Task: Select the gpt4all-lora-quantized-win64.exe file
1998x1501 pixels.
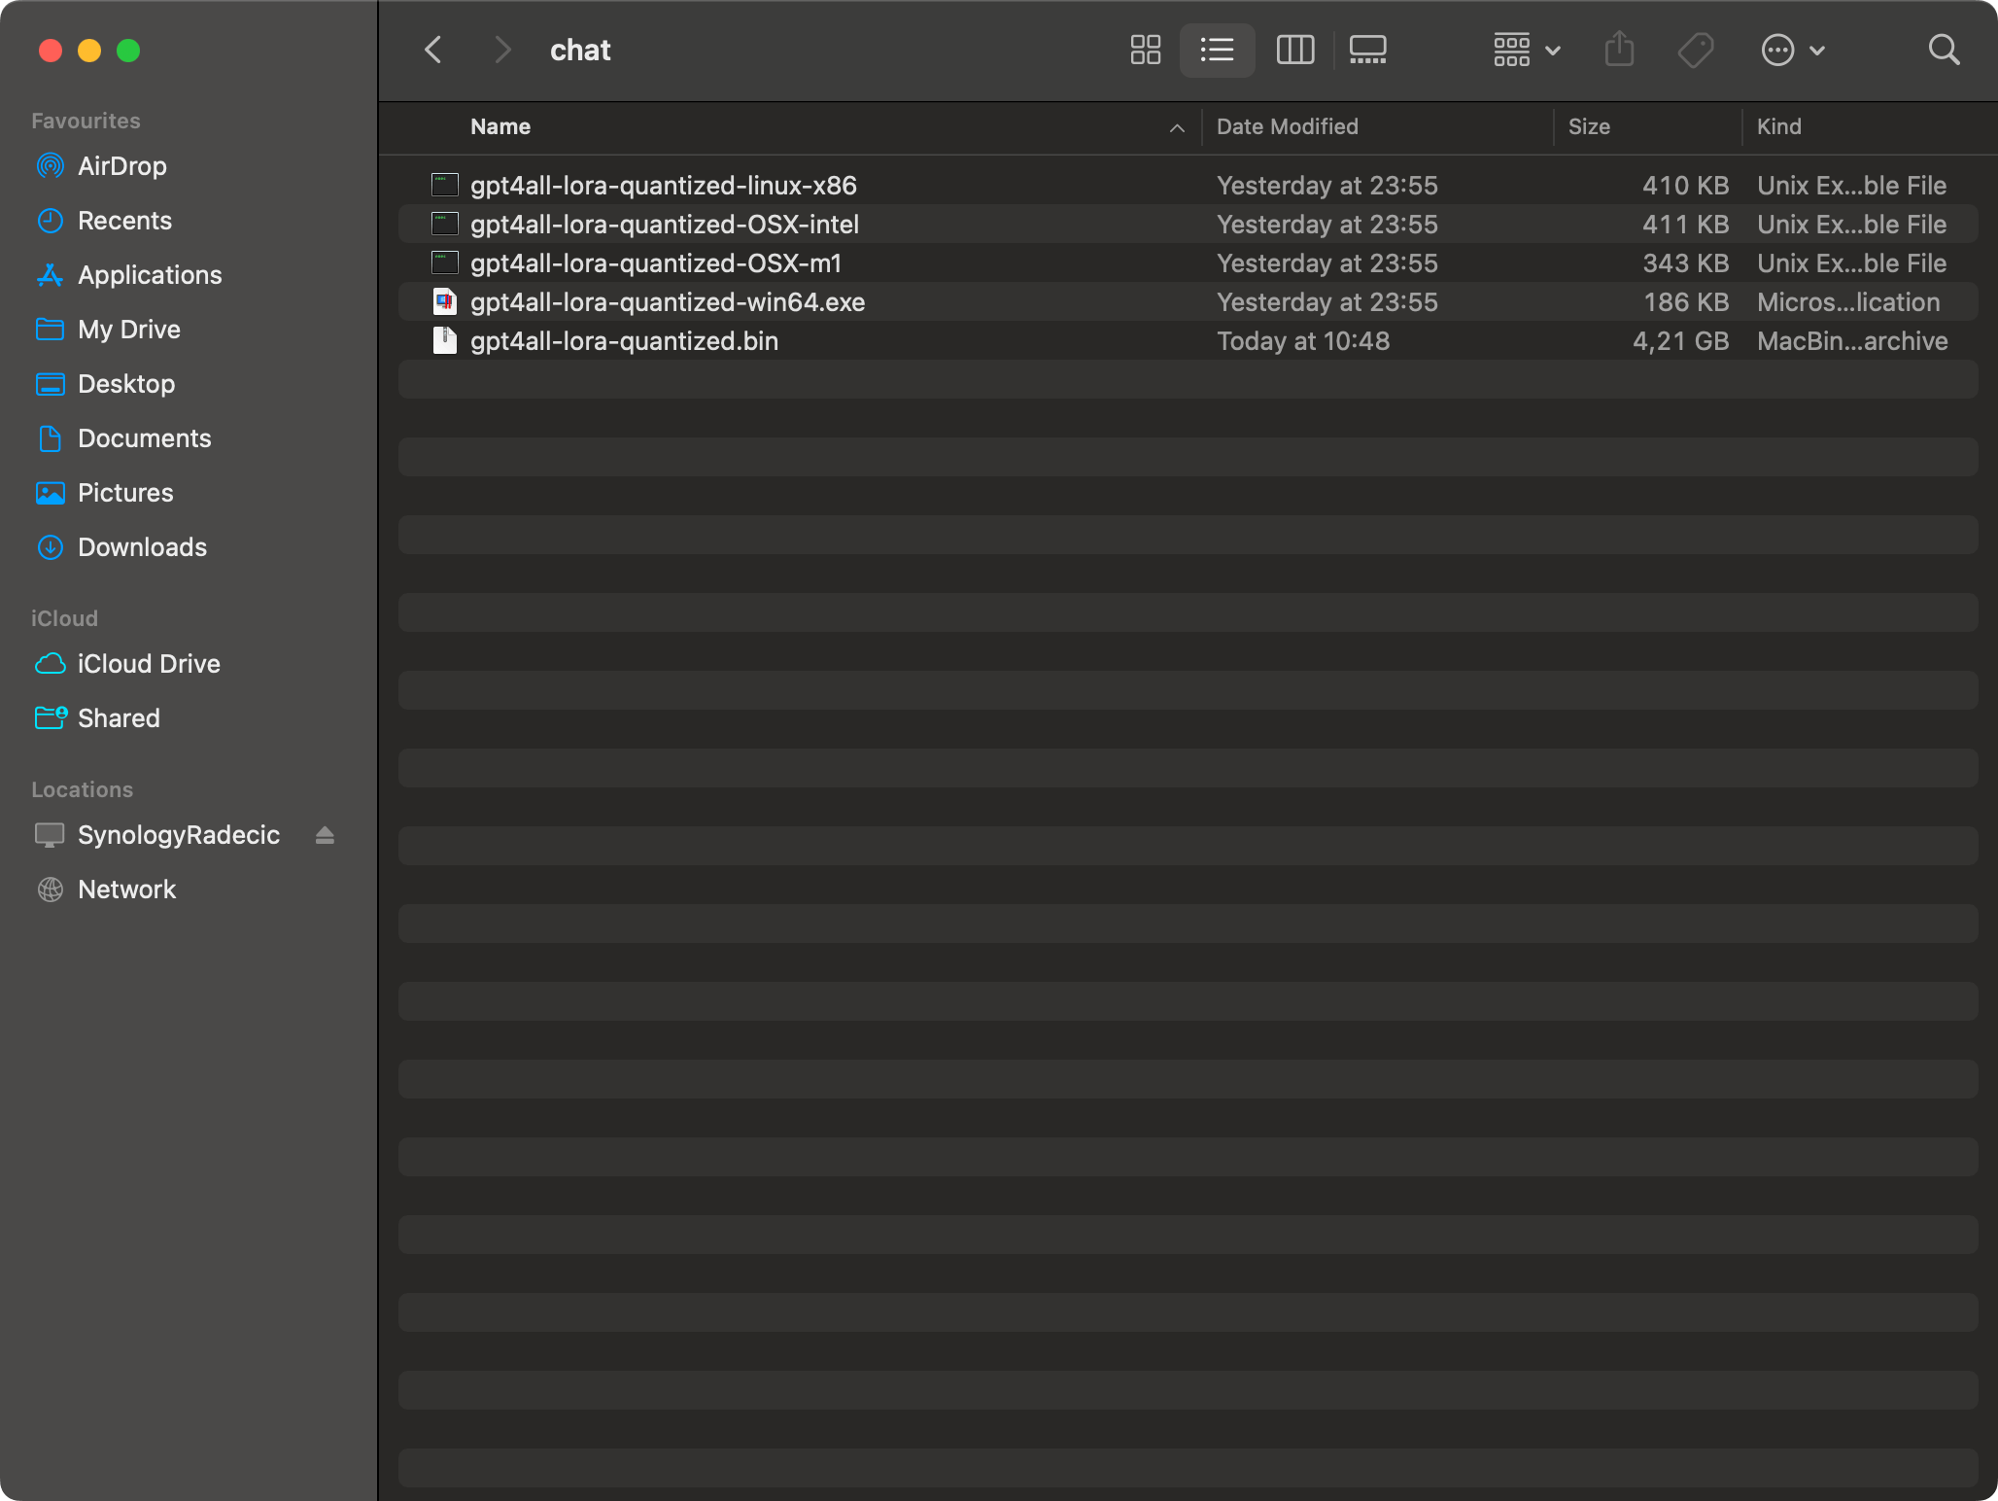Action: (x=668, y=301)
